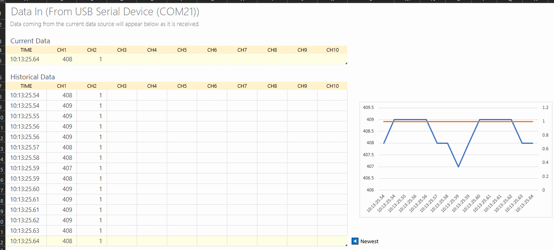Viewport: 554px width, 250px height.
Task: Select the 407 value at time 10:13:25.59
Action: [x=67, y=168]
